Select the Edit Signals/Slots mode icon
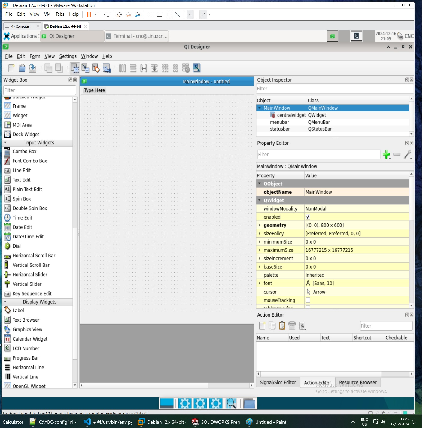Image resolution: width=423 pixels, height=428 pixels. click(85, 68)
